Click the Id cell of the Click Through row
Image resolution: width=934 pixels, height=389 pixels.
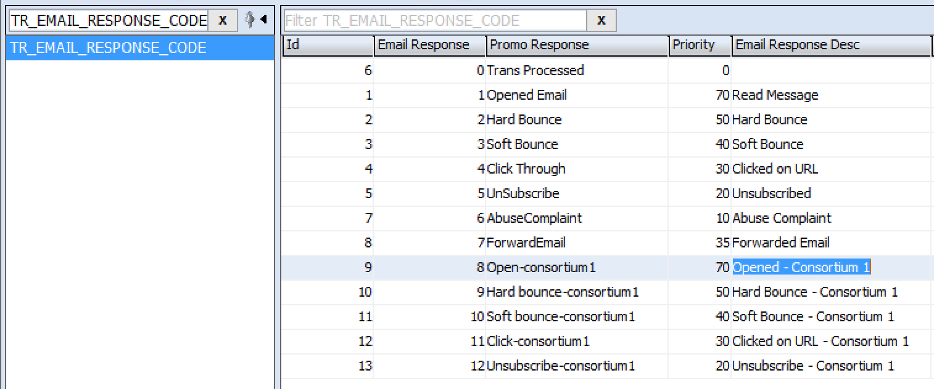click(328, 169)
